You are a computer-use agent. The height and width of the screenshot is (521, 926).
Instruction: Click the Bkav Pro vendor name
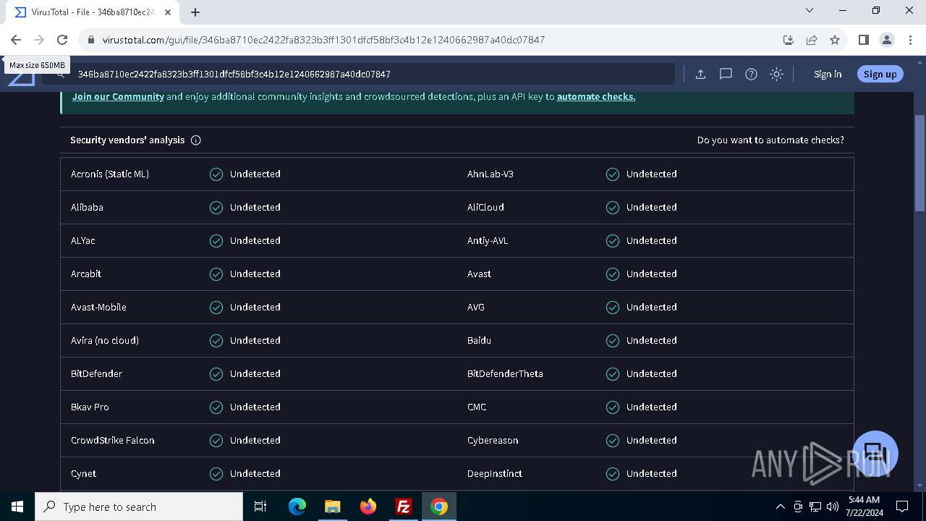90,407
